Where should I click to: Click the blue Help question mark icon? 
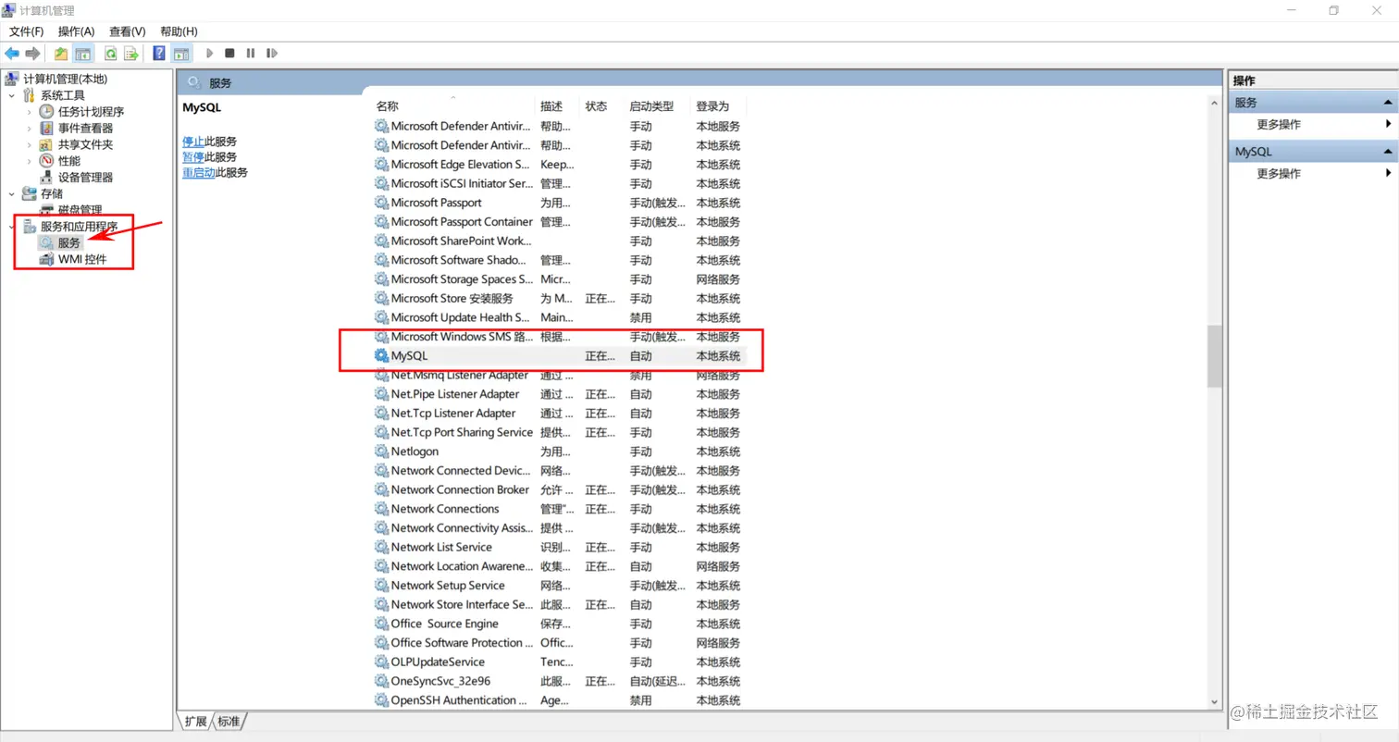point(159,54)
